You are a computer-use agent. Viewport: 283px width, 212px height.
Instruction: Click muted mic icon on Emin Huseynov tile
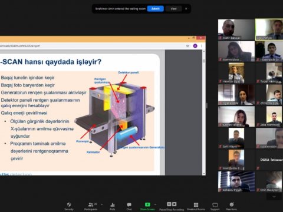258,190
